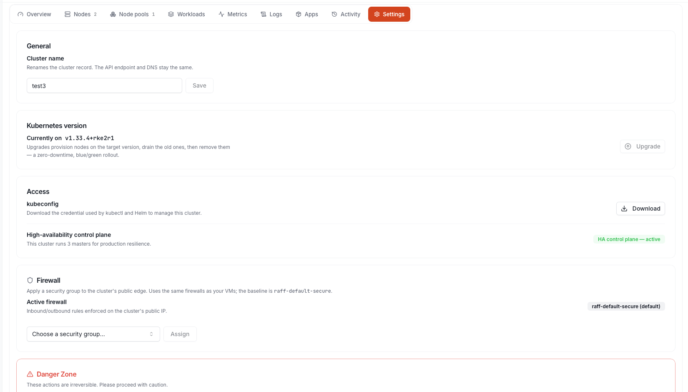This screenshot has height=392, width=688.
Task: Click the Settings gear icon
Action: pos(377,14)
